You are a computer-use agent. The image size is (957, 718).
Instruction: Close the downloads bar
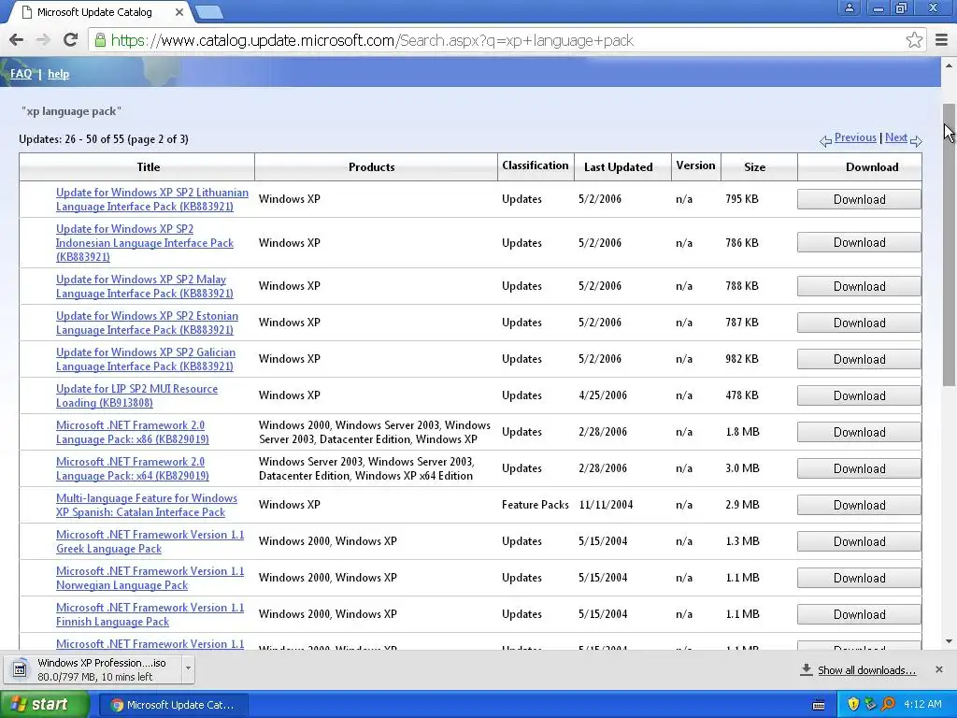click(x=938, y=669)
